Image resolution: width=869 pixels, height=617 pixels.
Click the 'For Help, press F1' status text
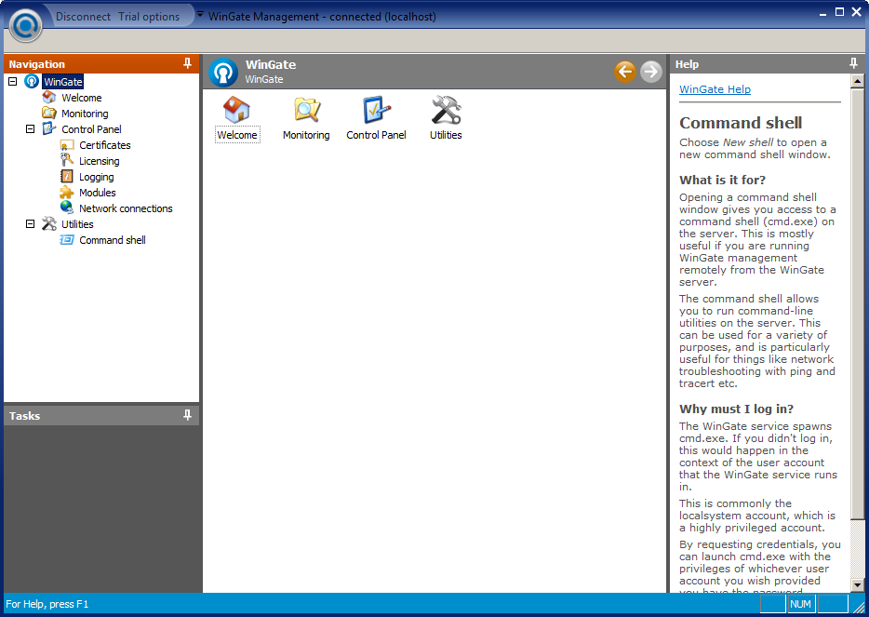(x=47, y=604)
